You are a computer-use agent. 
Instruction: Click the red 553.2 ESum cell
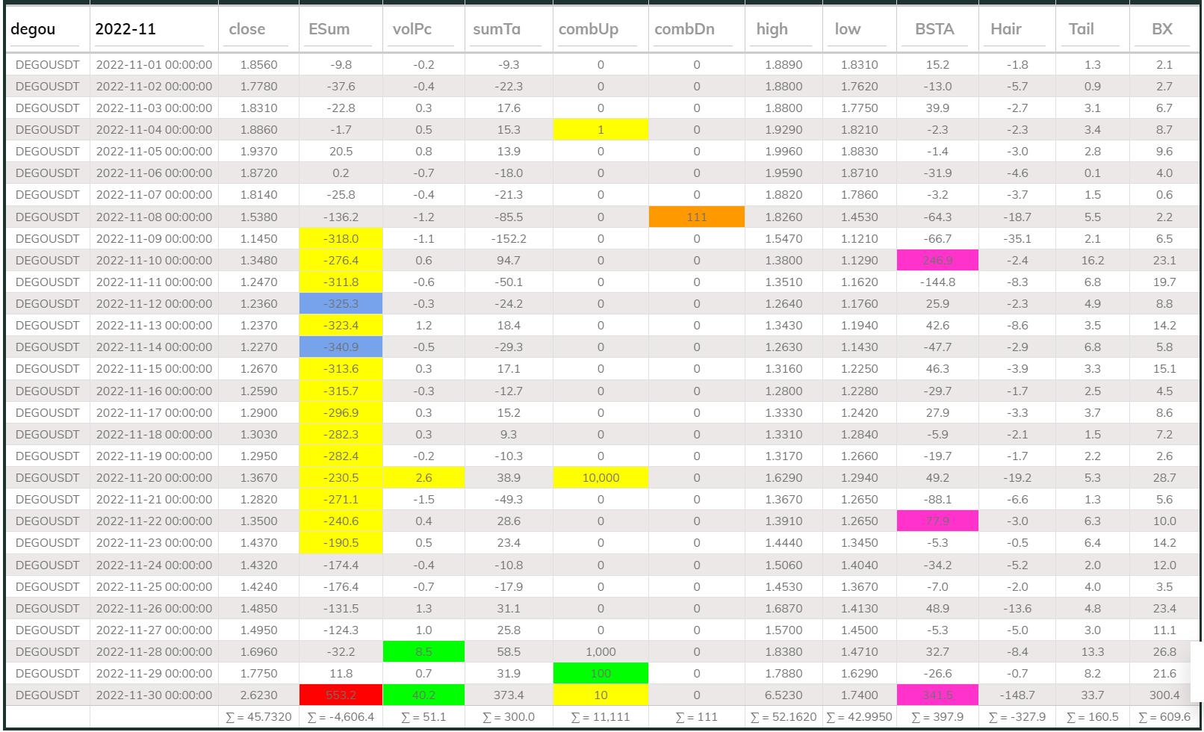341,695
